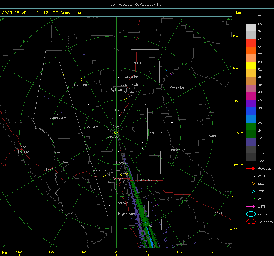Click the cyan 27ZW arrow legend icon
Screen dimensions: 274x256
click(251, 191)
